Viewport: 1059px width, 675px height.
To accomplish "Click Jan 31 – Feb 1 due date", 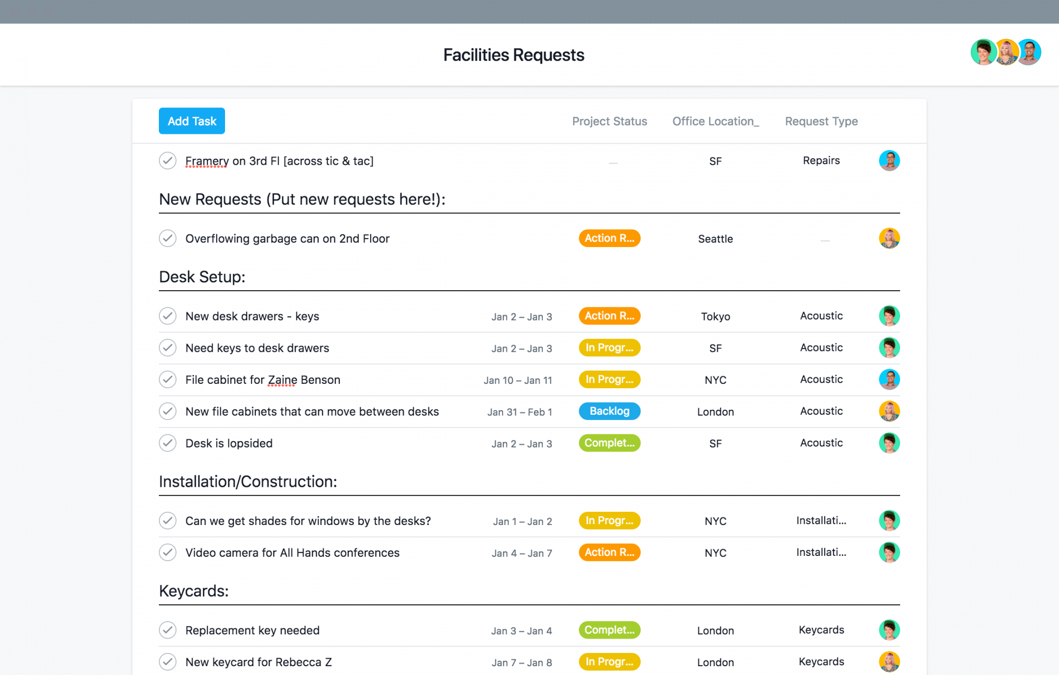I will point(520,412).
